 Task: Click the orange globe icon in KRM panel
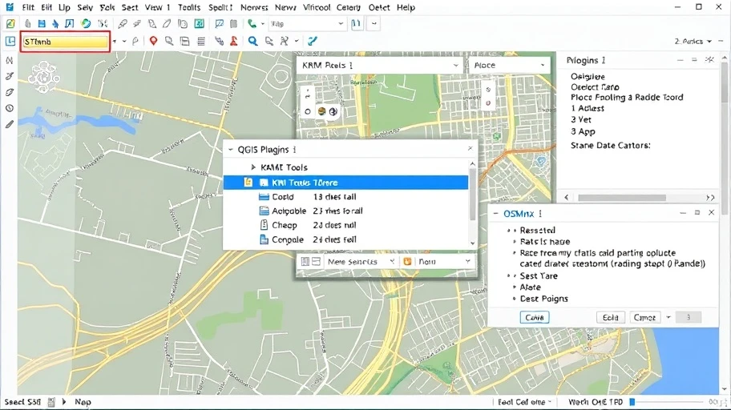[321, 111]
